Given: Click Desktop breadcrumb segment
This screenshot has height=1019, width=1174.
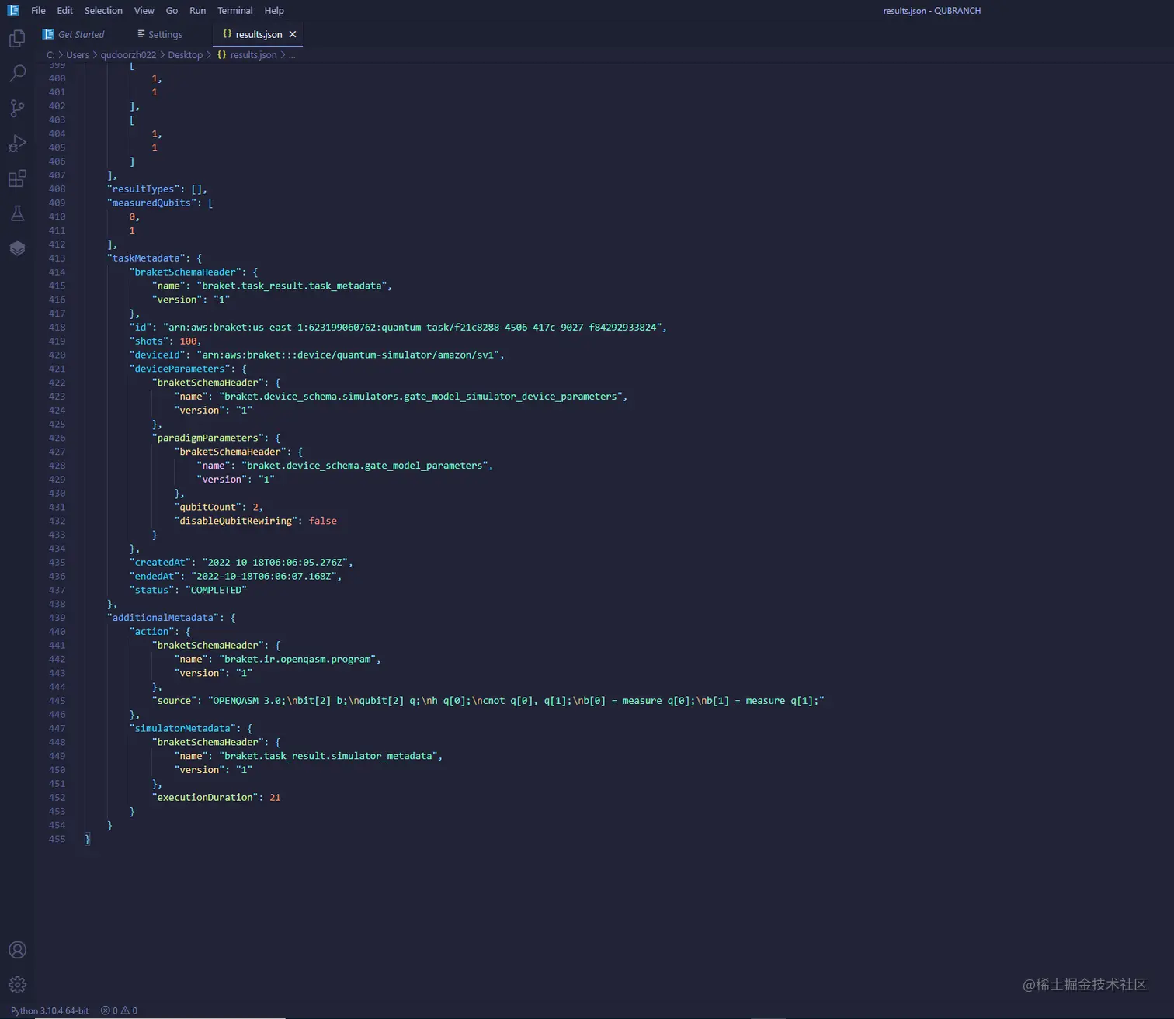Looking at the screenshot, I should (x=185, y=55).
